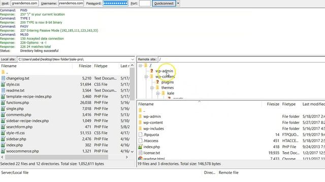325x182 pixels.
Task: Sort remote files by Filename column
Action: 199,104
